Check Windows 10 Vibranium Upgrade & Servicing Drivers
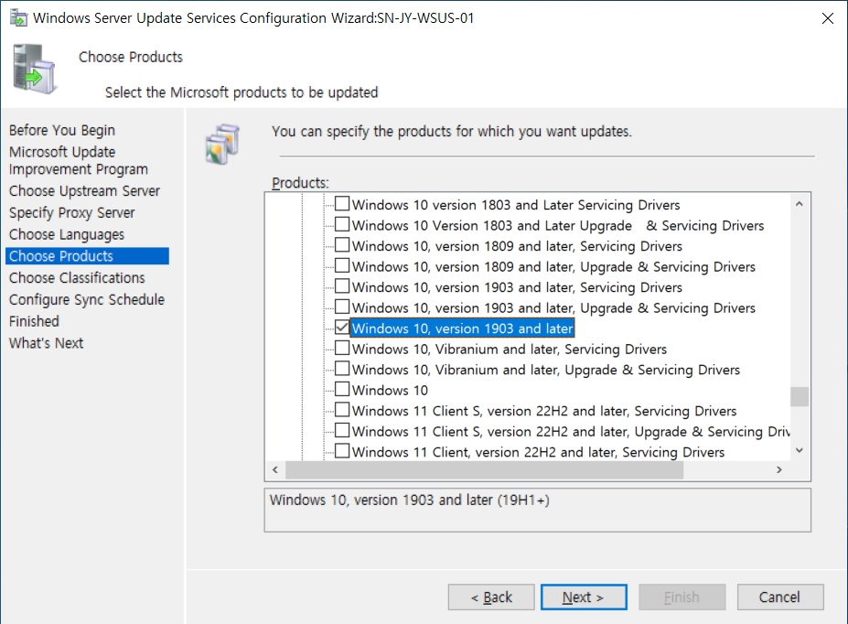This screenshot has height=624, width=848. coord(342,369)
